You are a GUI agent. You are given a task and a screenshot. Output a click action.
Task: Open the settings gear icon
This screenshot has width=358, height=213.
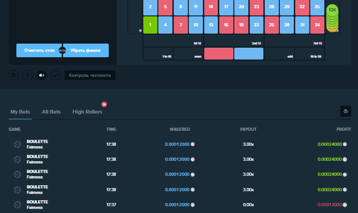tap(14, 75)
